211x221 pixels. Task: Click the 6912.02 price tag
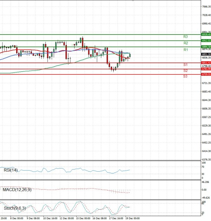(206, 41)
